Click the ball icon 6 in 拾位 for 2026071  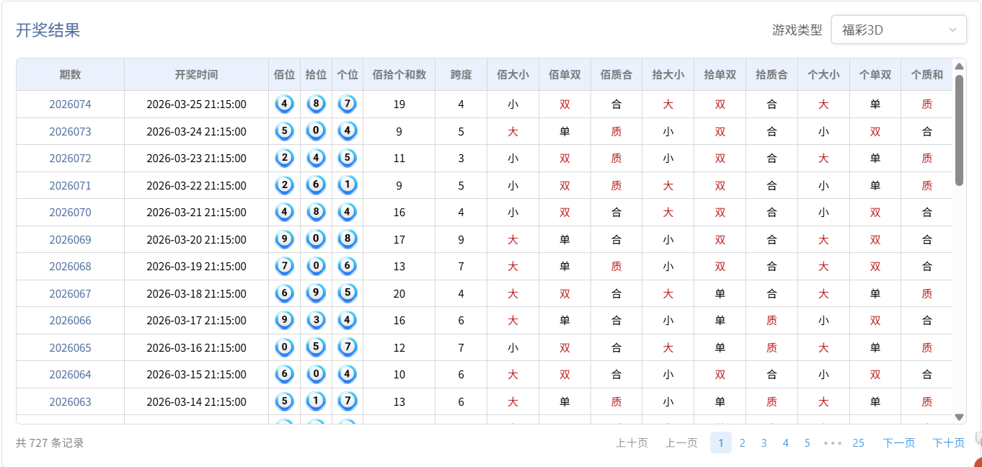[x=315, y=185]
